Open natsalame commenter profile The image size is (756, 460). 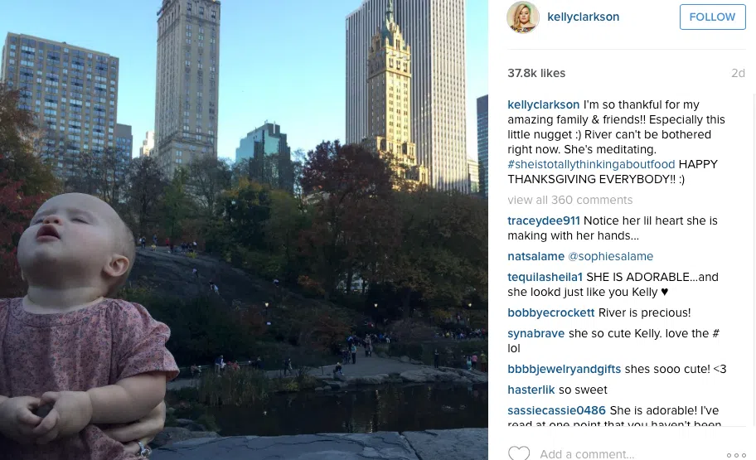coord(535,256)
